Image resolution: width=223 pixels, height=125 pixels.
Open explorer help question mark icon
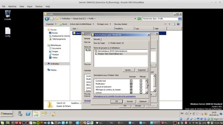178,24
